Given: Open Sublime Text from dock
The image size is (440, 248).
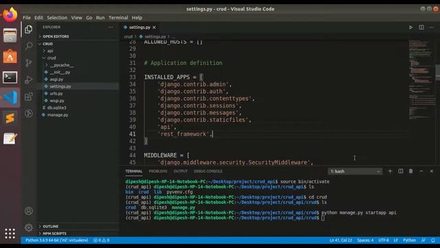Looking at the screenshot, I should (x=10, y=118).
